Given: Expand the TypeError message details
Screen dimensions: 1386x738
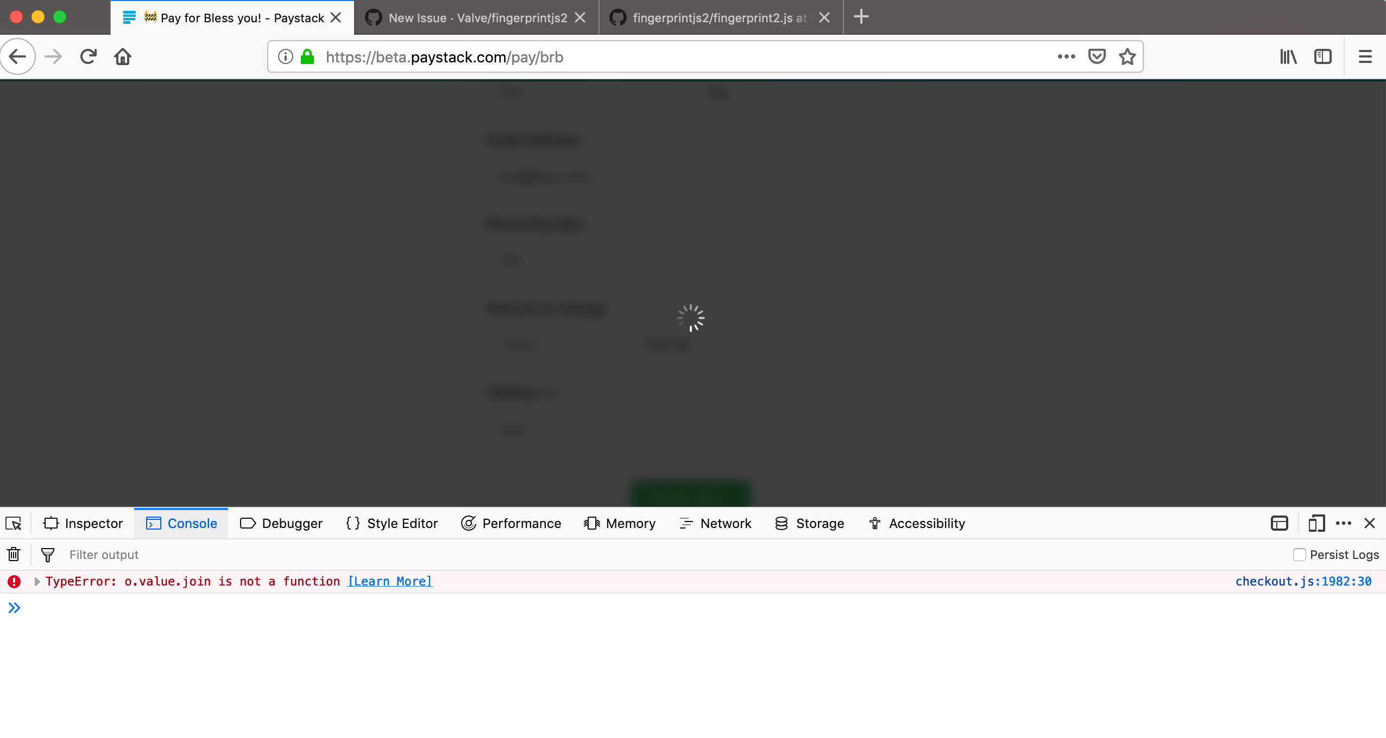Looking at the screenshot, I should pos(37,581).
